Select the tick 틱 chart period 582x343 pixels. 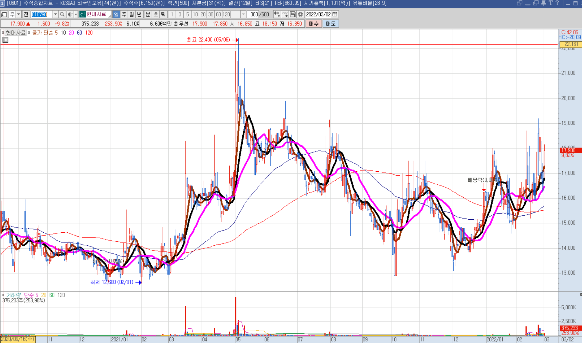point(163,14)
